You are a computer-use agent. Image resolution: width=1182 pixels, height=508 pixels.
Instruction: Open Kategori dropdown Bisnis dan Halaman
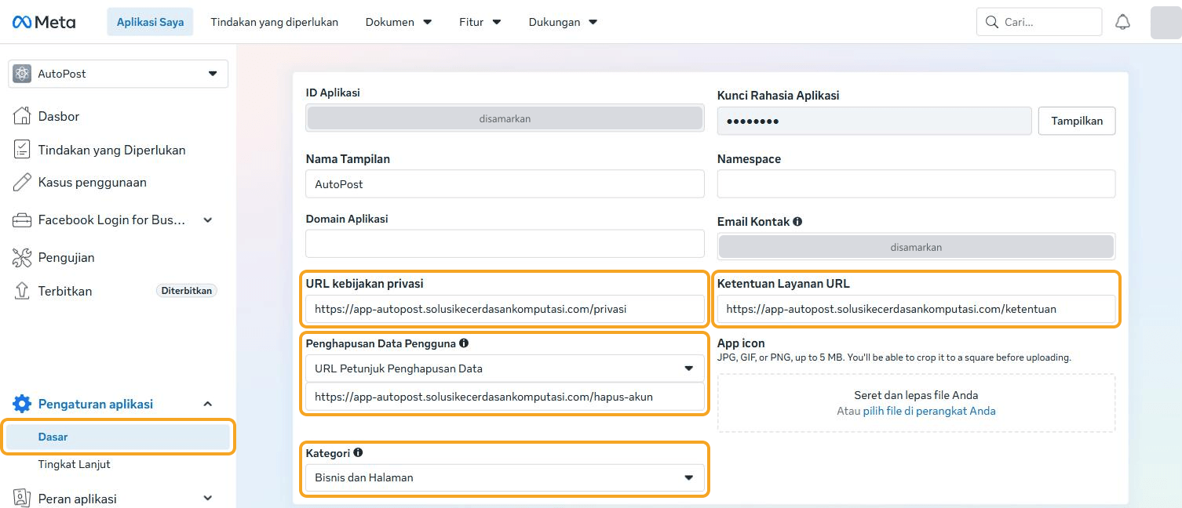click(505, 477)
